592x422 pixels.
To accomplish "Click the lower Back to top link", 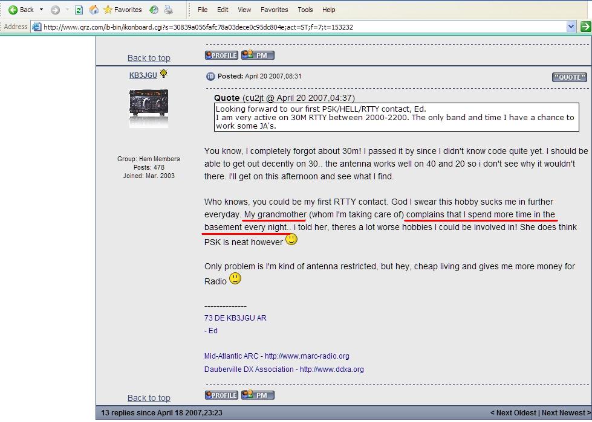I will click(149, 398).
